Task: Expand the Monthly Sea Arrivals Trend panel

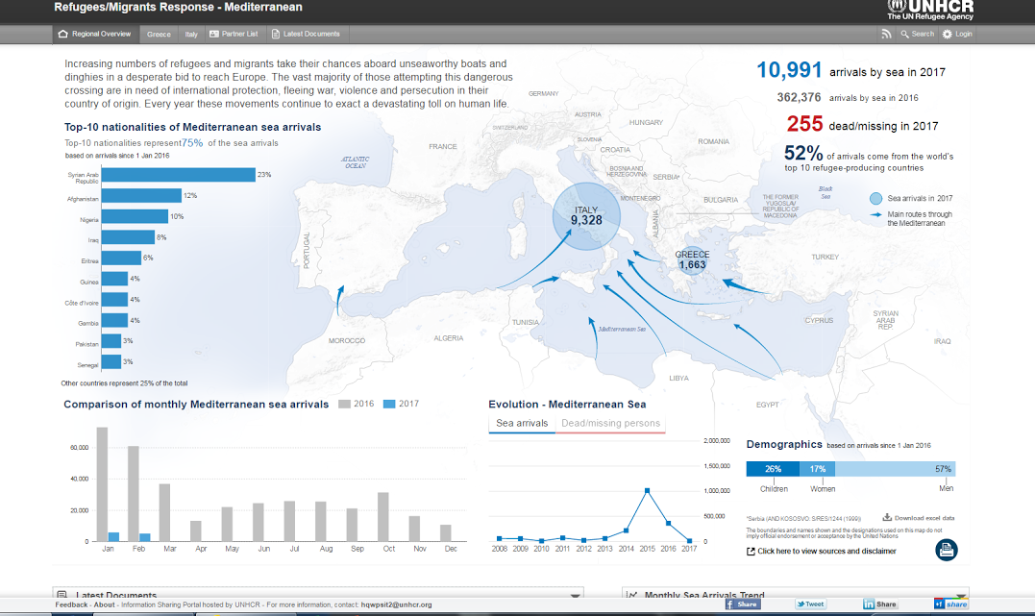Action: [959, 597]
